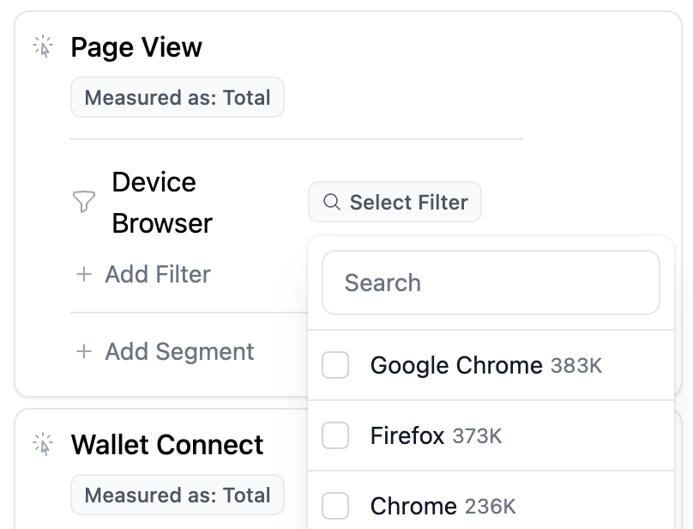Click the funnel filter icon beside Device Browser

(83, 202)
